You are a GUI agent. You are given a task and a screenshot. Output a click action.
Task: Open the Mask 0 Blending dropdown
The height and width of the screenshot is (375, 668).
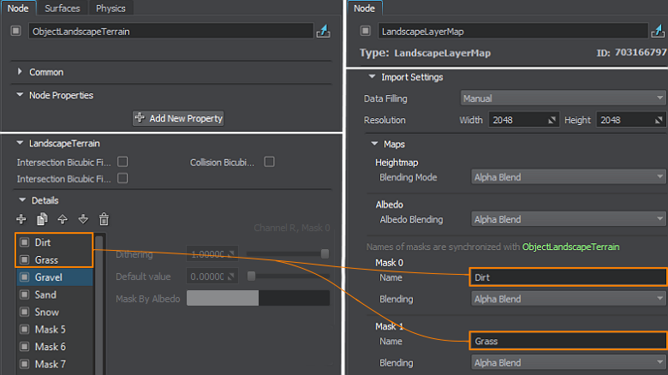[x=569, y=299]
